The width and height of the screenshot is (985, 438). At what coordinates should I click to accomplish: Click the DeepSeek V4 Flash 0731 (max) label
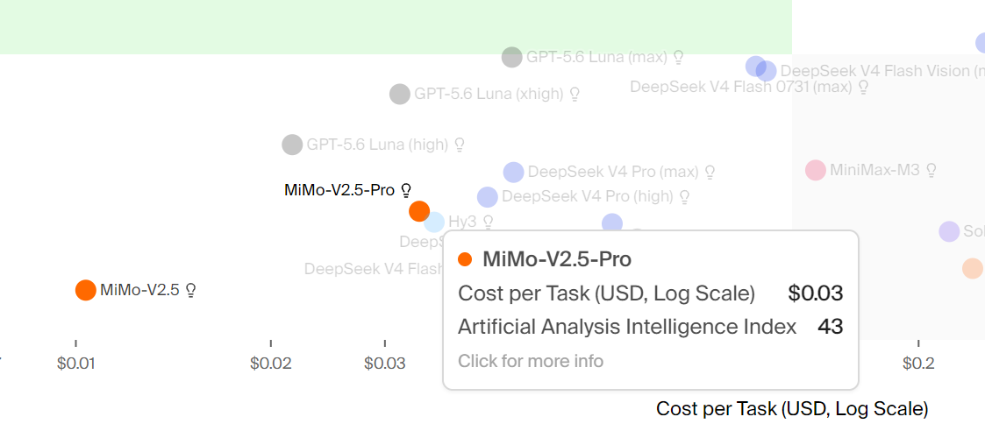pyautogui.click(x=740, y=87)
